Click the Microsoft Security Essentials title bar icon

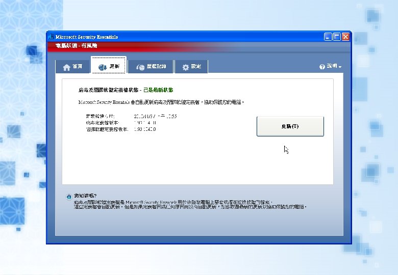(x=51, y=37)
